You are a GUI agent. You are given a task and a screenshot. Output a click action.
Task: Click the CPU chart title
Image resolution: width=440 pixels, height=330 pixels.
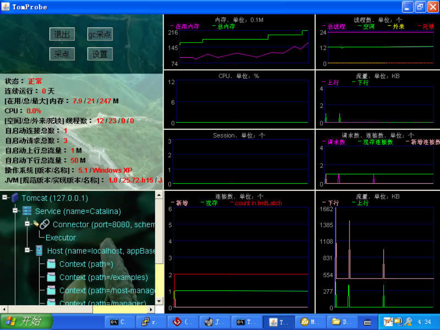tap(239, 76)
